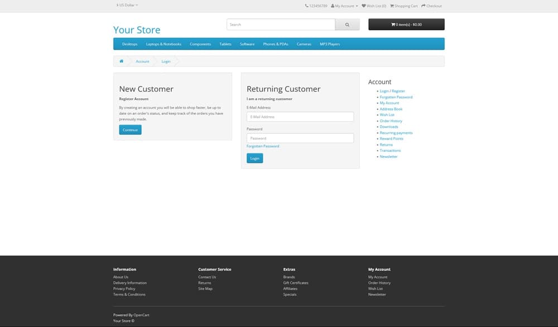Screen dimensions: 558x327
Task: Expand the US Dollar currency dropdown
Action: click(127, 5)
